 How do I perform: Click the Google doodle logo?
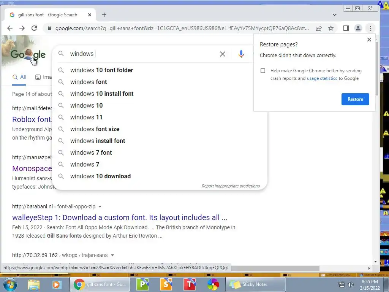point(28,54)
